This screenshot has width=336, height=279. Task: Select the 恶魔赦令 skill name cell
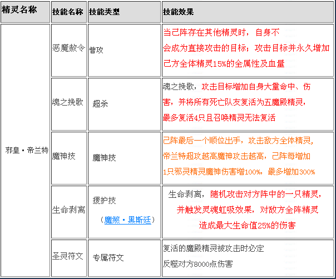click(x=69, y=50)
